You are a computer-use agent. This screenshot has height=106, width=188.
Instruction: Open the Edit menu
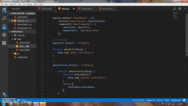point(6,4)
